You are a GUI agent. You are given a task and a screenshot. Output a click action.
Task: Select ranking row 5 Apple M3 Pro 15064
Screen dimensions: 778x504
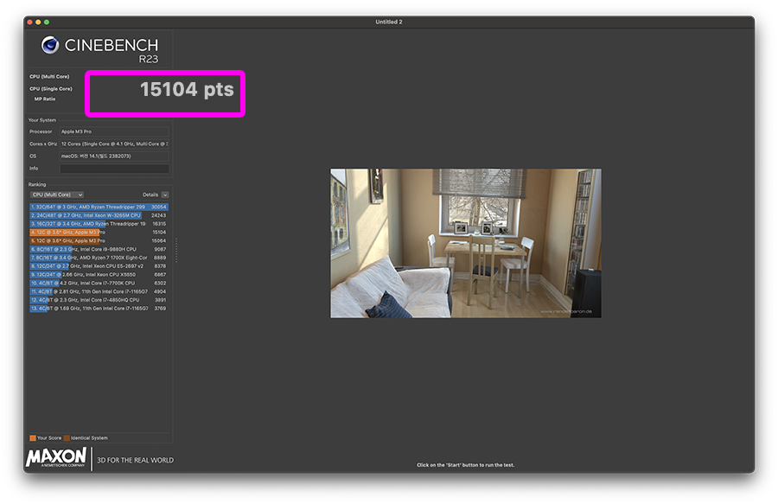(x=99, y=240)
